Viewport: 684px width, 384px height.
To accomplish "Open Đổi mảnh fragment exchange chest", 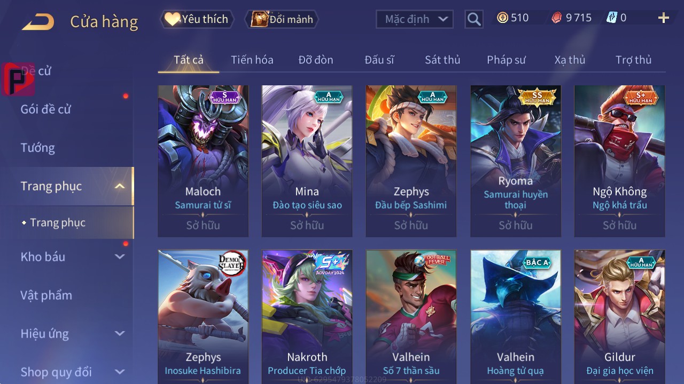I will [x=282, y=19].
